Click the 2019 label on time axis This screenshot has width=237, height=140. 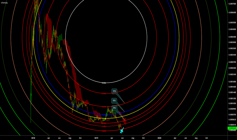tap(96, 138)
